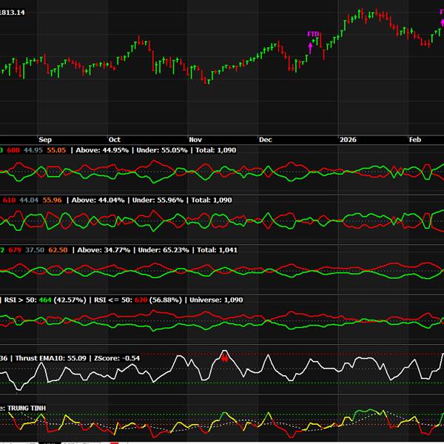Click the 2026 label on time axis
Image resolution: width=444 pixels, height=444 pixels.
coord(348,140)
